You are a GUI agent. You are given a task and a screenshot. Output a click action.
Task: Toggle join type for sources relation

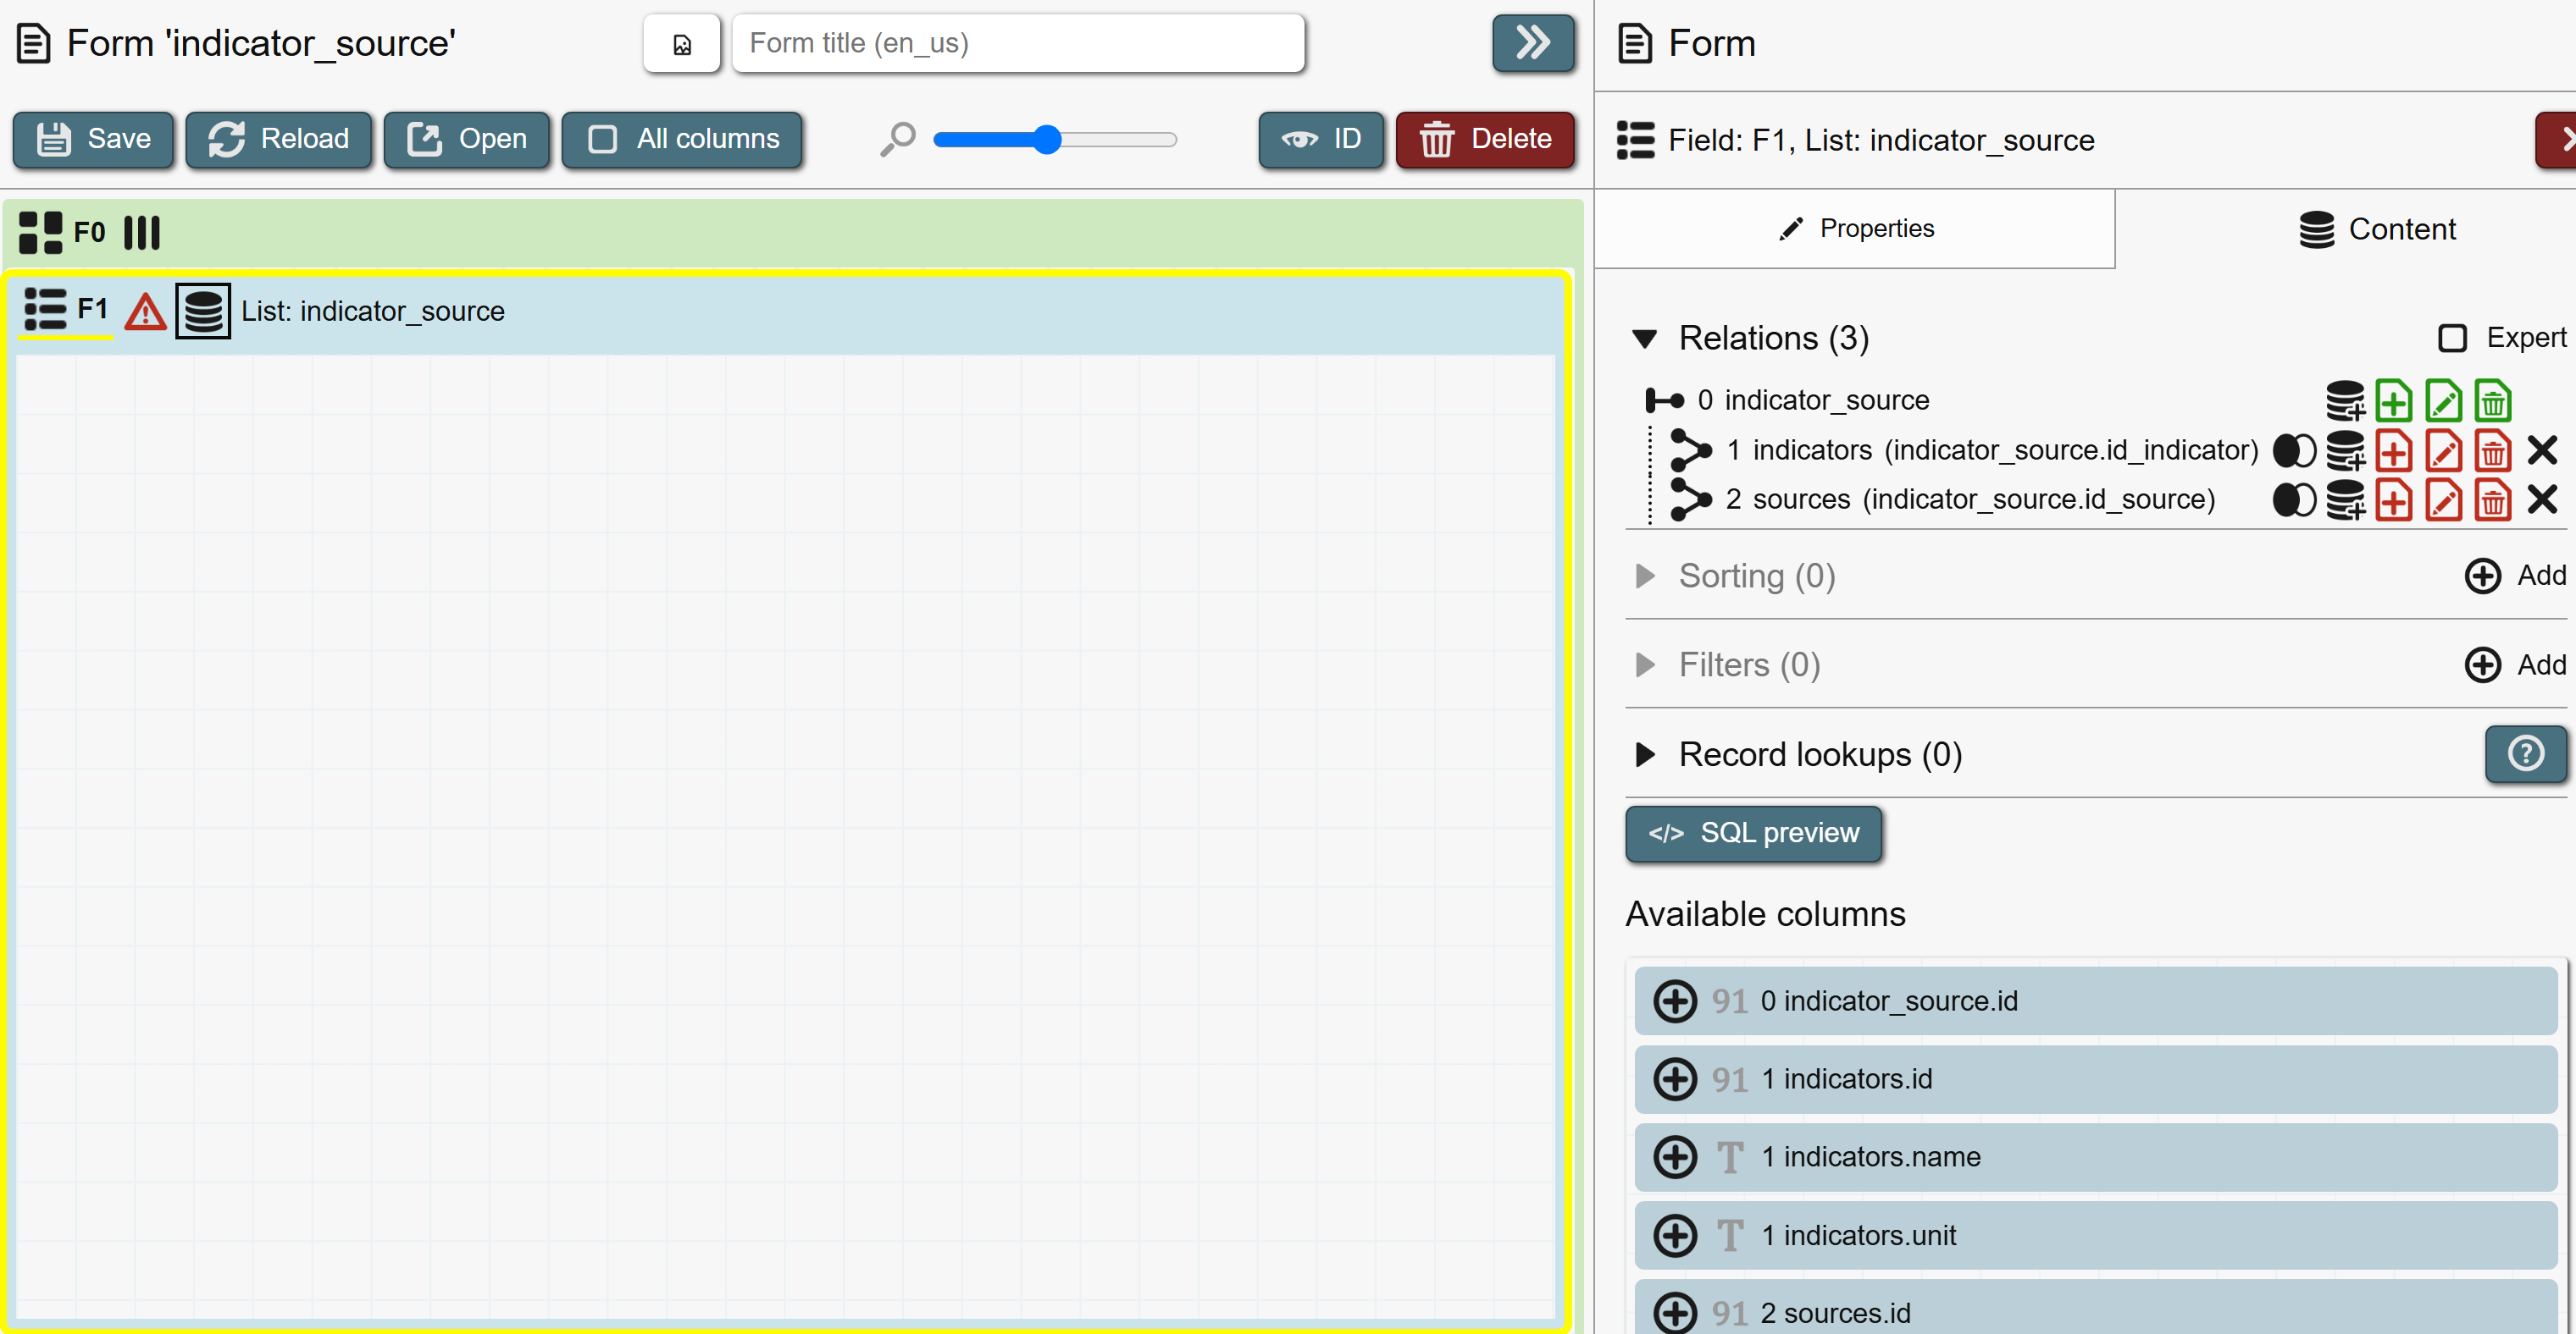click(2294, 500)
